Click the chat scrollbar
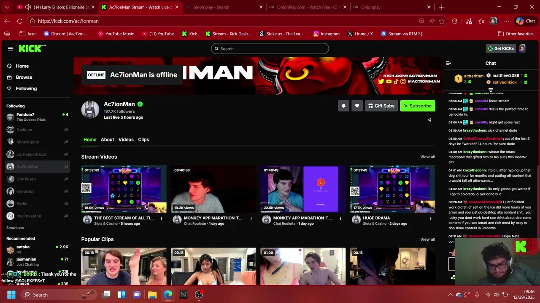The width and height of the screenshot is (540, 303). click(538, 202)
